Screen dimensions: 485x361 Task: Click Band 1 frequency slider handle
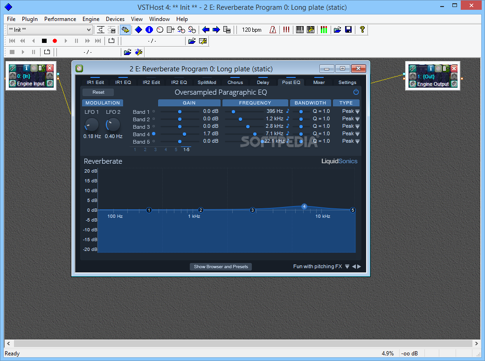[233, 111]
